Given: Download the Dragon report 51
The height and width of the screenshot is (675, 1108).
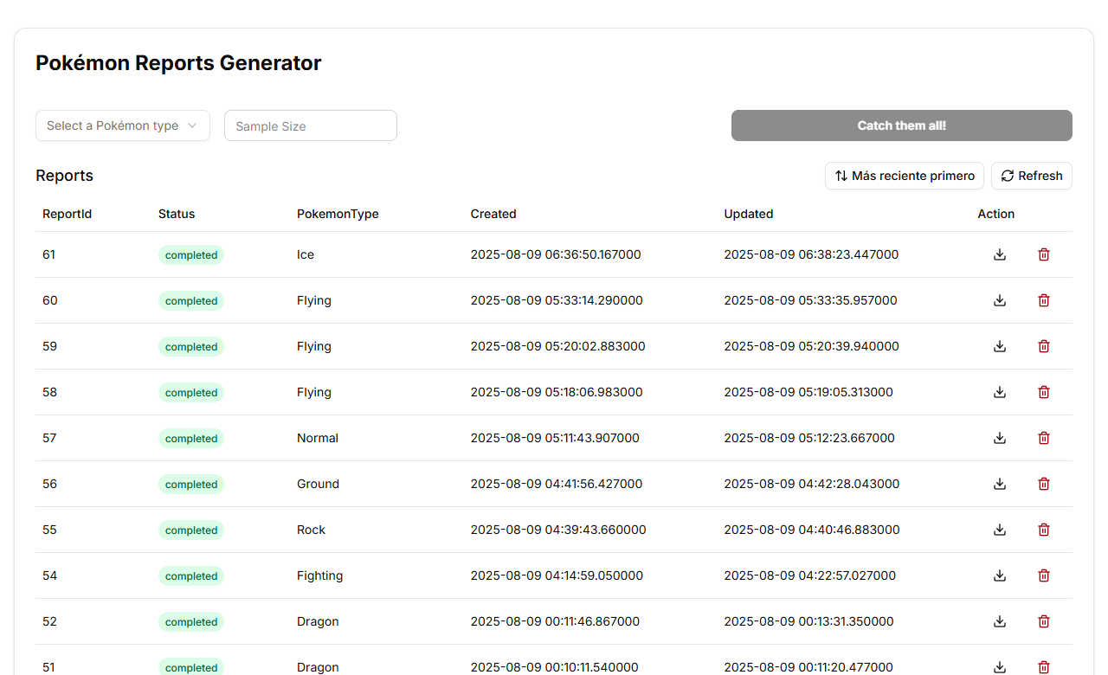Looking at the screenshot, I should click(1000, 667).
